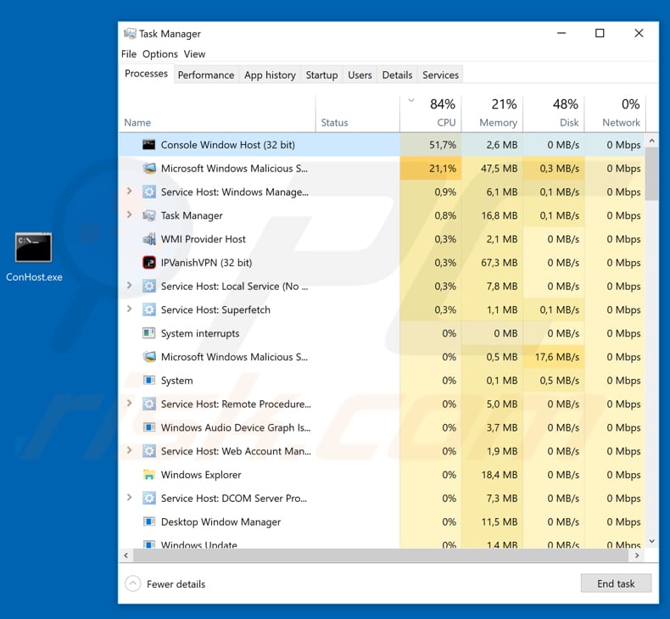This screenshot has width=670, height=619.
Task: Expand Service Host: Remote Procedure group
Action: pyautogui.click(x=129, y=404)
